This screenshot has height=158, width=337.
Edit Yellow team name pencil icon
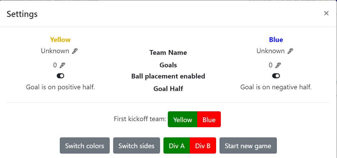75,51
